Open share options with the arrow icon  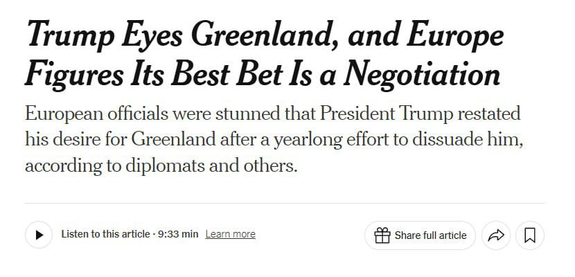pos(496,235)
